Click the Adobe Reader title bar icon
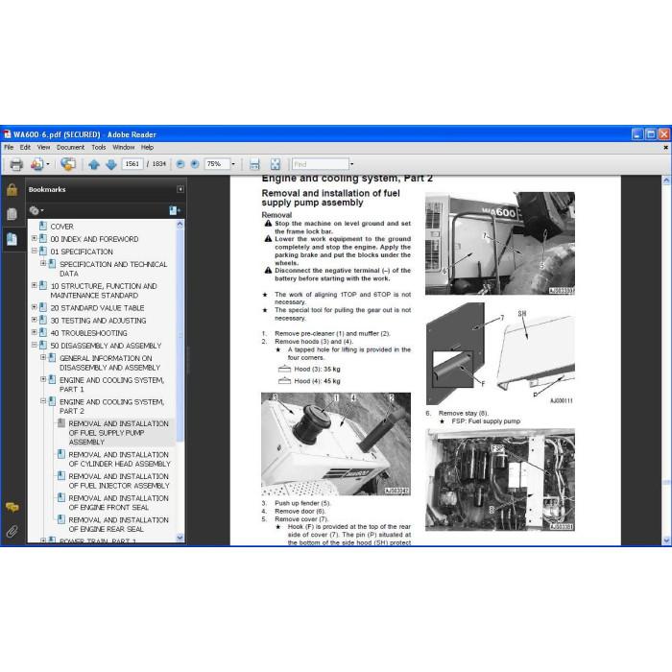Viewport: 672px width, 672px height. (7, 134)
